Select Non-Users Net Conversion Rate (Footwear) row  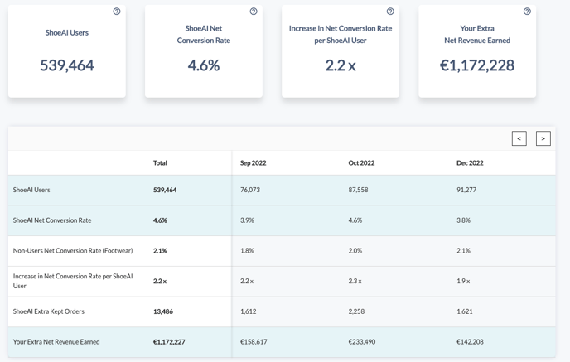(x=73, y=250)
